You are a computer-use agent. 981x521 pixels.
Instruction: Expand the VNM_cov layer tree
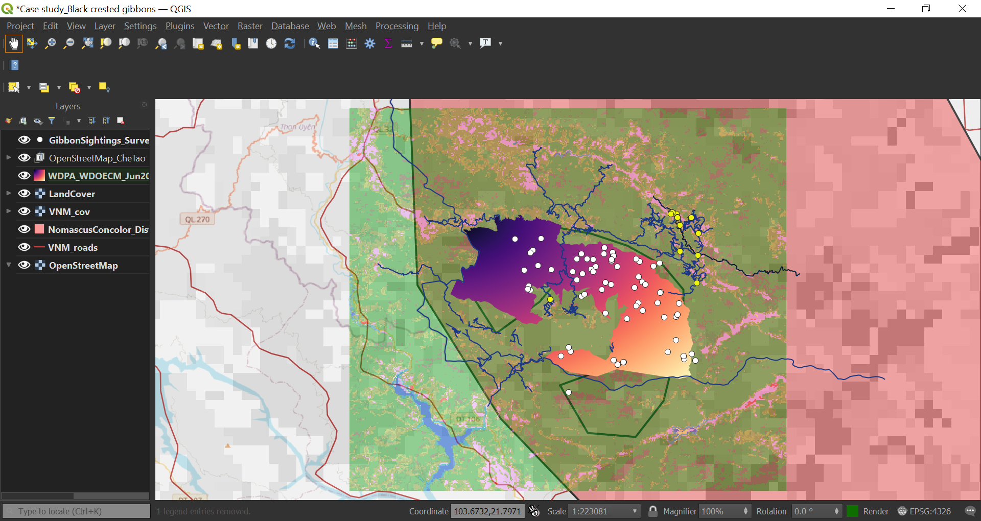pos(9,211)
